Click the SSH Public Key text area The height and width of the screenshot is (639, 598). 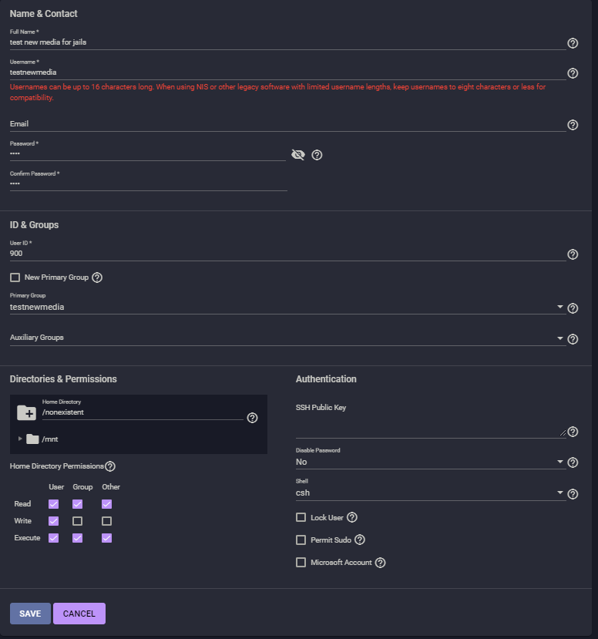tap(429, 428)
